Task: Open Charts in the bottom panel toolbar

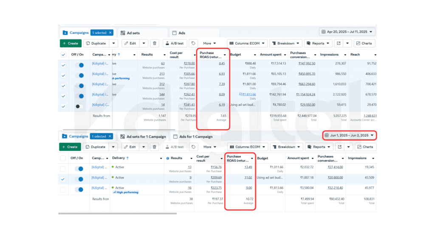Action: point(365,147)
